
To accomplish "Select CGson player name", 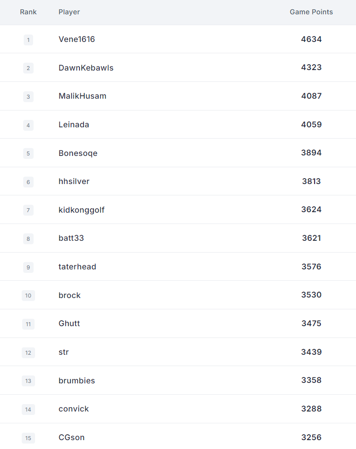I will point(72,437).
